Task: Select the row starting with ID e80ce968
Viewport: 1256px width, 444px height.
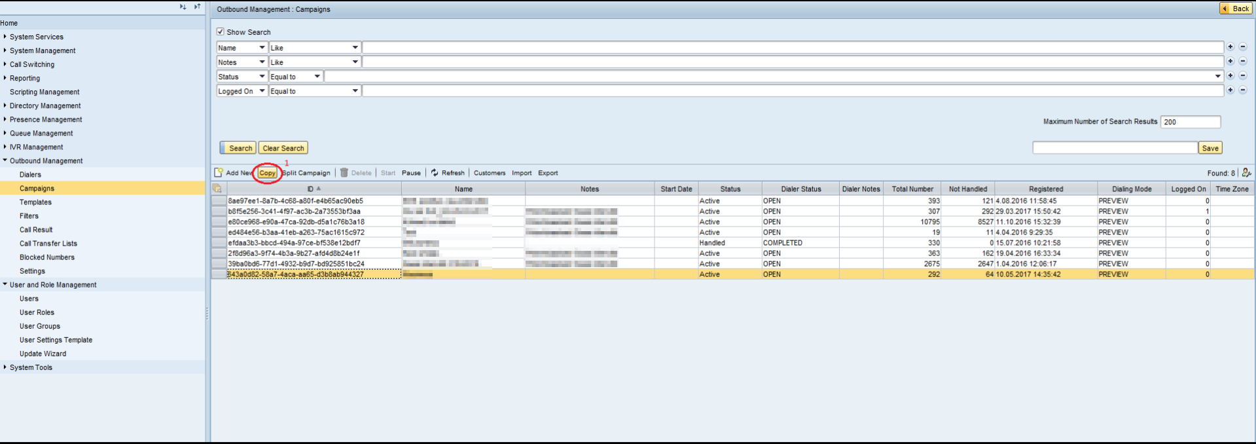Action: tap(219, 222)
